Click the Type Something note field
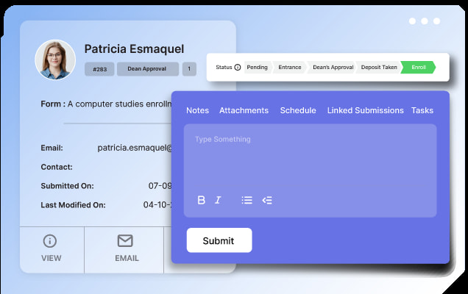The image size is (468, 294). tap(310, 171)
